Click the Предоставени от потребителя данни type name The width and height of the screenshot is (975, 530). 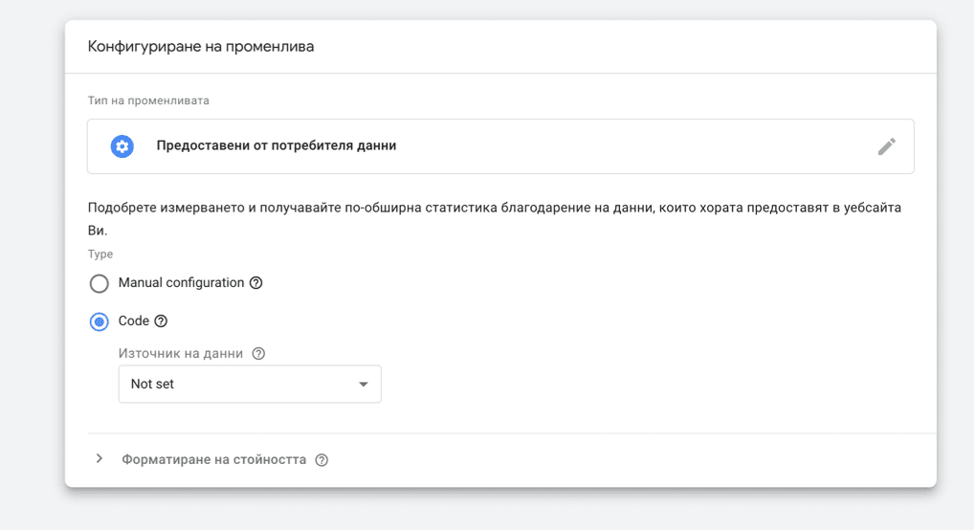click(276, 146)
